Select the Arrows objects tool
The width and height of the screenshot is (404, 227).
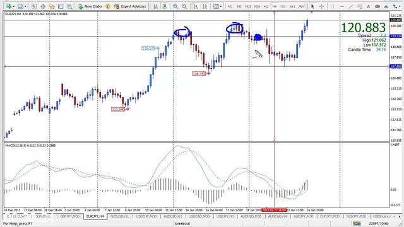point(395,6)
